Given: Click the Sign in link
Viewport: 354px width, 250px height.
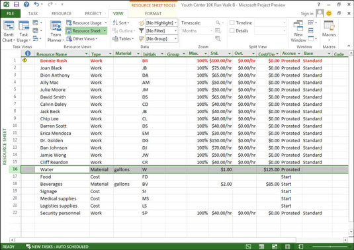Looking at the screenshot, I should pyautogui.click(x=307, y=14).
